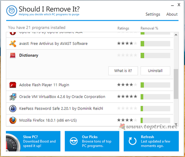Browse the Our Picks tile
This screenshot has height=157, width=185.
click(92, 141)
